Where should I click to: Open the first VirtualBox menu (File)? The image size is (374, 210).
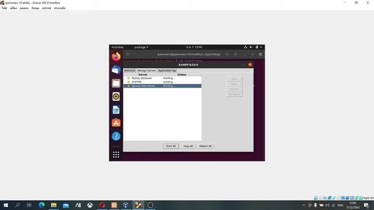[x=4, y=8]
